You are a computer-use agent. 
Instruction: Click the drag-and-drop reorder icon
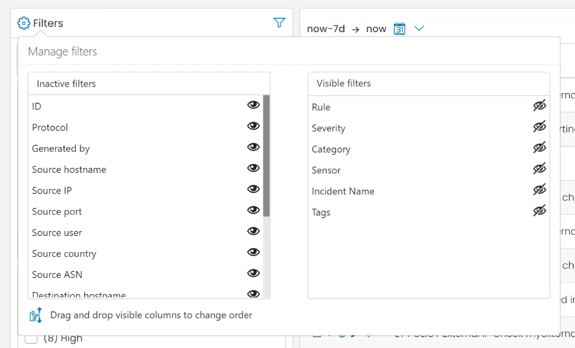pyautogui.click(x=35, y=315)
